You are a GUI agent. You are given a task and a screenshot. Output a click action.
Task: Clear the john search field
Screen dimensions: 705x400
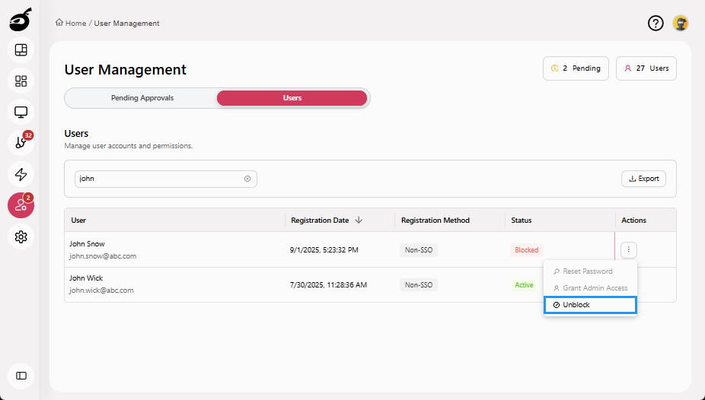tap(247, 179)
